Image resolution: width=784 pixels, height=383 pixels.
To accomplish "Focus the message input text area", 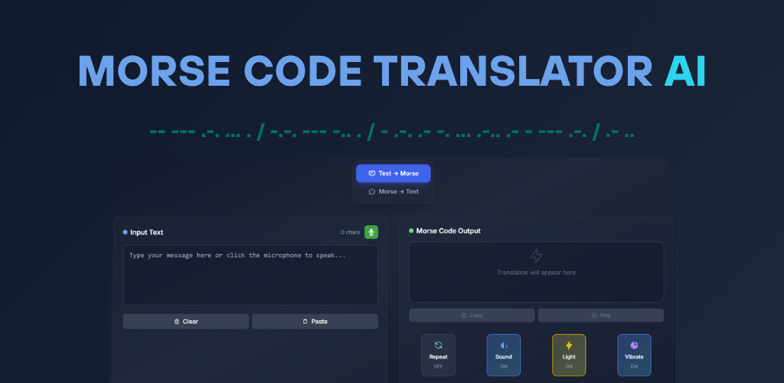I will coord(250,275).
